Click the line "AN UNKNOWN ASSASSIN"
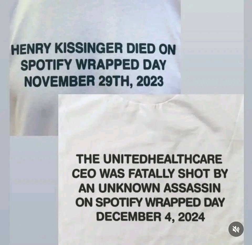Image resolution: width=252 pixels, height=245 pixels. click(x=149, y=188)
